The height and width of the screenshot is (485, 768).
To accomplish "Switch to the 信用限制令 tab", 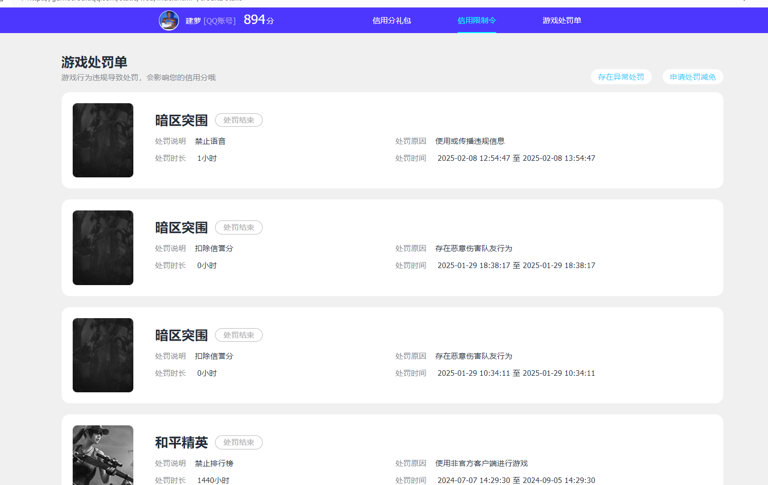I will coord(477,21).
